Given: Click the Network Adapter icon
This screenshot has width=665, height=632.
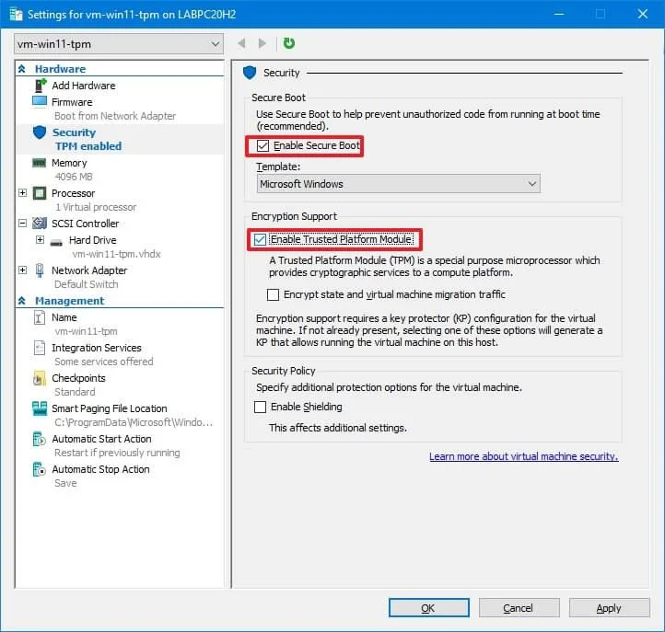Looking at the screenshot, I should 40,270.
